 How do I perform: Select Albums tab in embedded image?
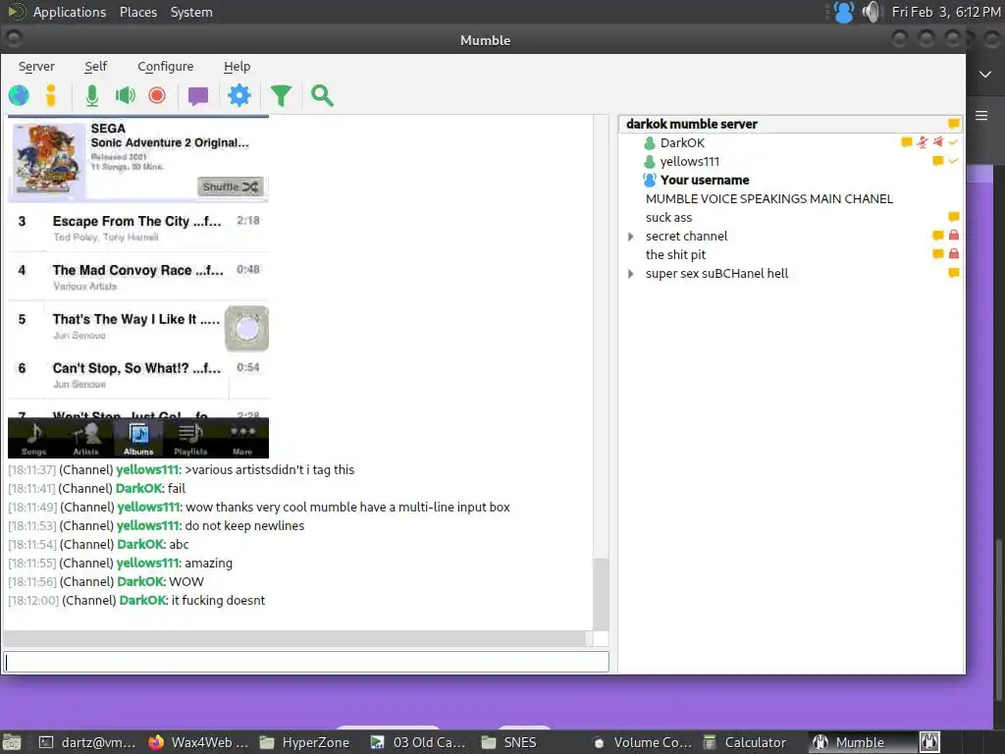tap(138, 439)
